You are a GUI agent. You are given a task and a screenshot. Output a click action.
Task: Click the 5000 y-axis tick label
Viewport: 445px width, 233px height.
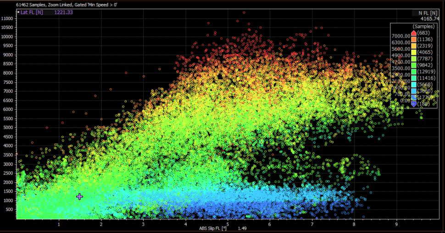[x=8, y=128]
